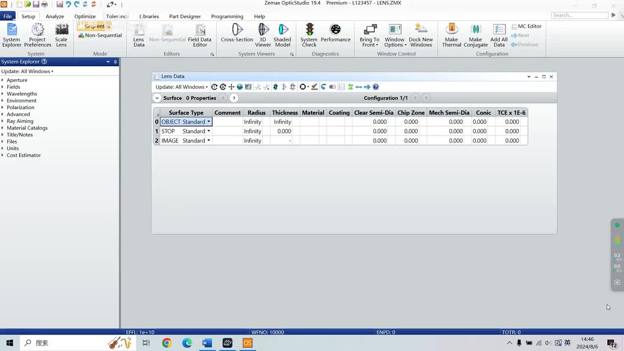The height and width of the screenshot is (351, 624).
Task: Click the MC Editor button
Action: click(526, 26)
